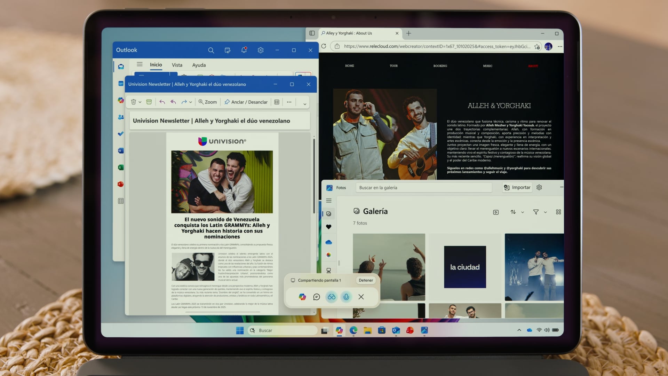The image size is (668, 376).
Task: Click the Outlook search magnifier icon
Action: (x=211, y=50)
